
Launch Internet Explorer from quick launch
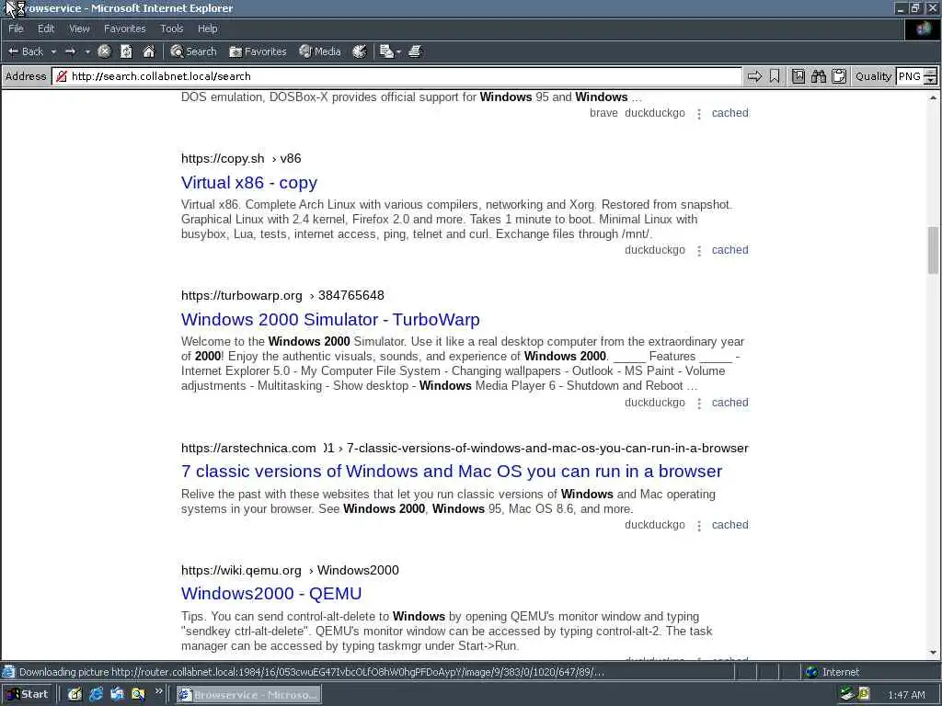pyautogui.click(x=96, y=695)
